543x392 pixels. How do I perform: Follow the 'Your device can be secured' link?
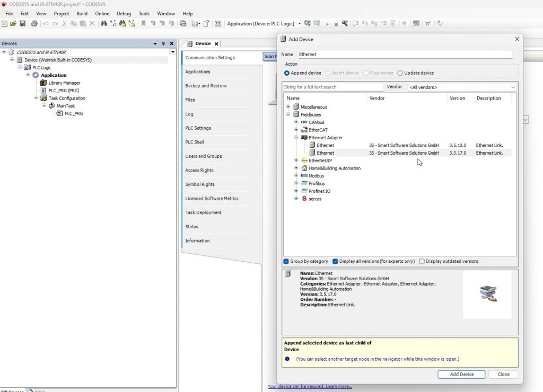310,387
